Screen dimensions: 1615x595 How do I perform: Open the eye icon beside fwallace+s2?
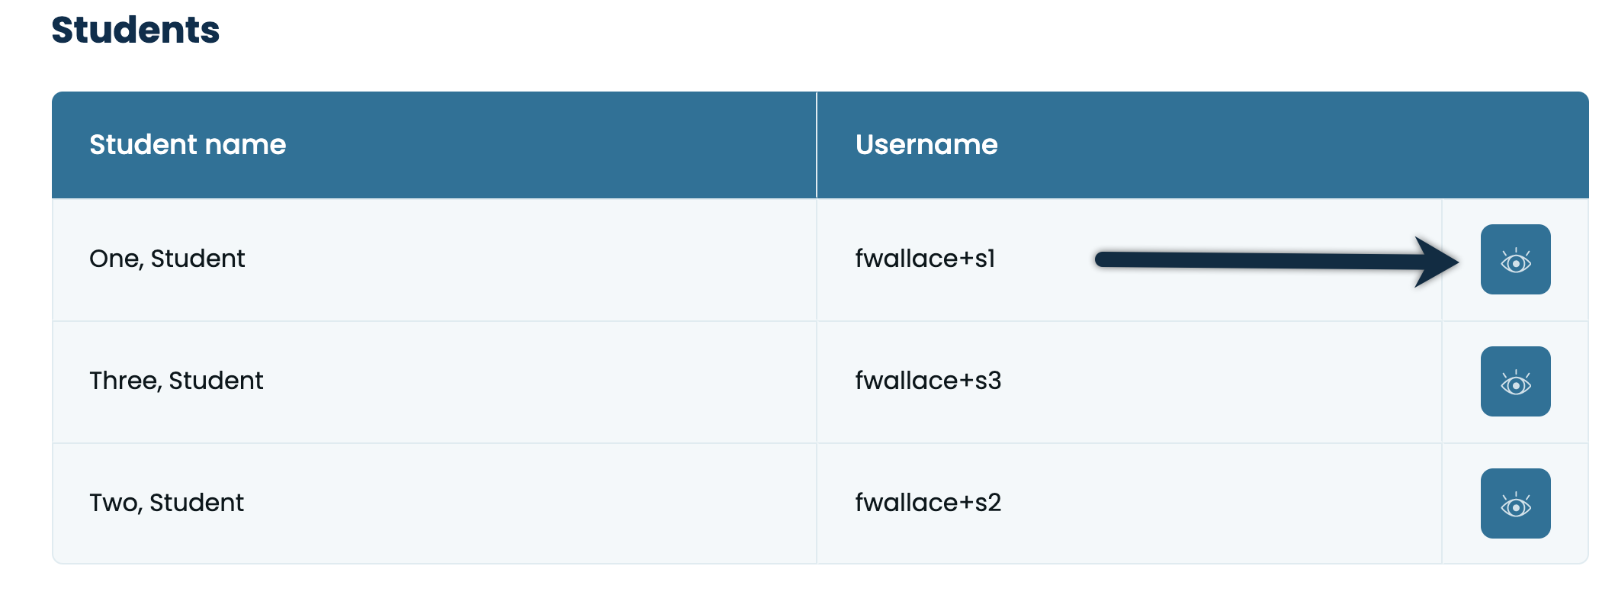(x=1515, y=503)
